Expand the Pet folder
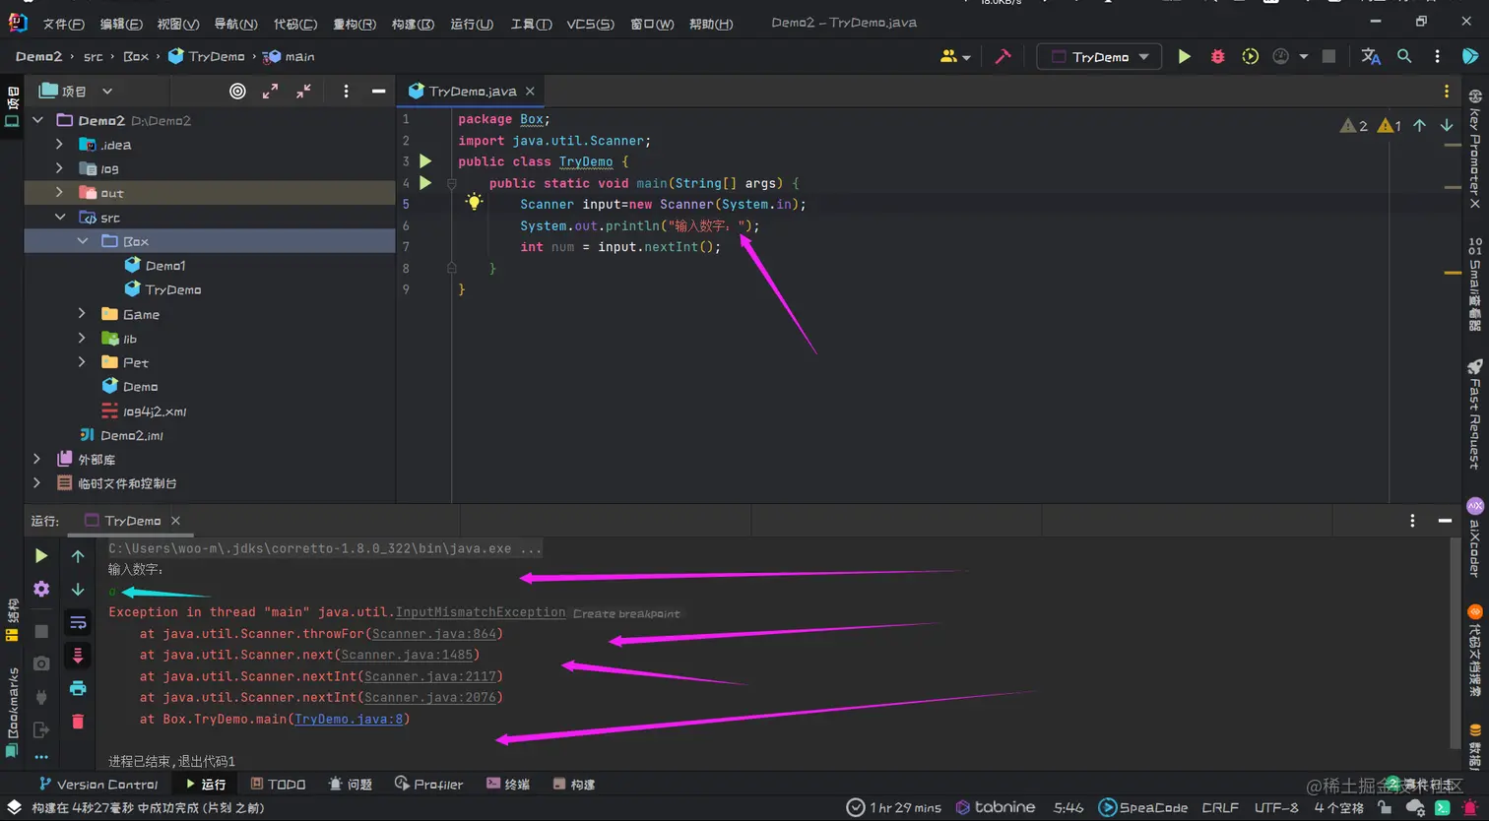The height and width of the screenshot is (821, 1489). tap(82, 362)
